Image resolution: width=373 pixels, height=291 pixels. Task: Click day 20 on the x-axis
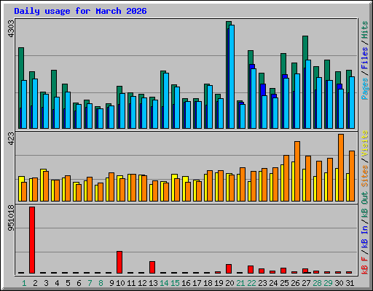(x=229, y=283)
